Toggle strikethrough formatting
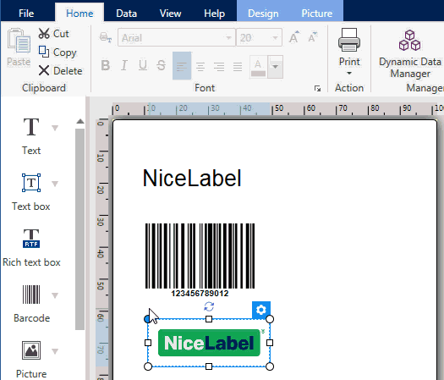Image resolution: width=444 pixels, height=380 pixels. pyautogui.click(x=162, y=66)
